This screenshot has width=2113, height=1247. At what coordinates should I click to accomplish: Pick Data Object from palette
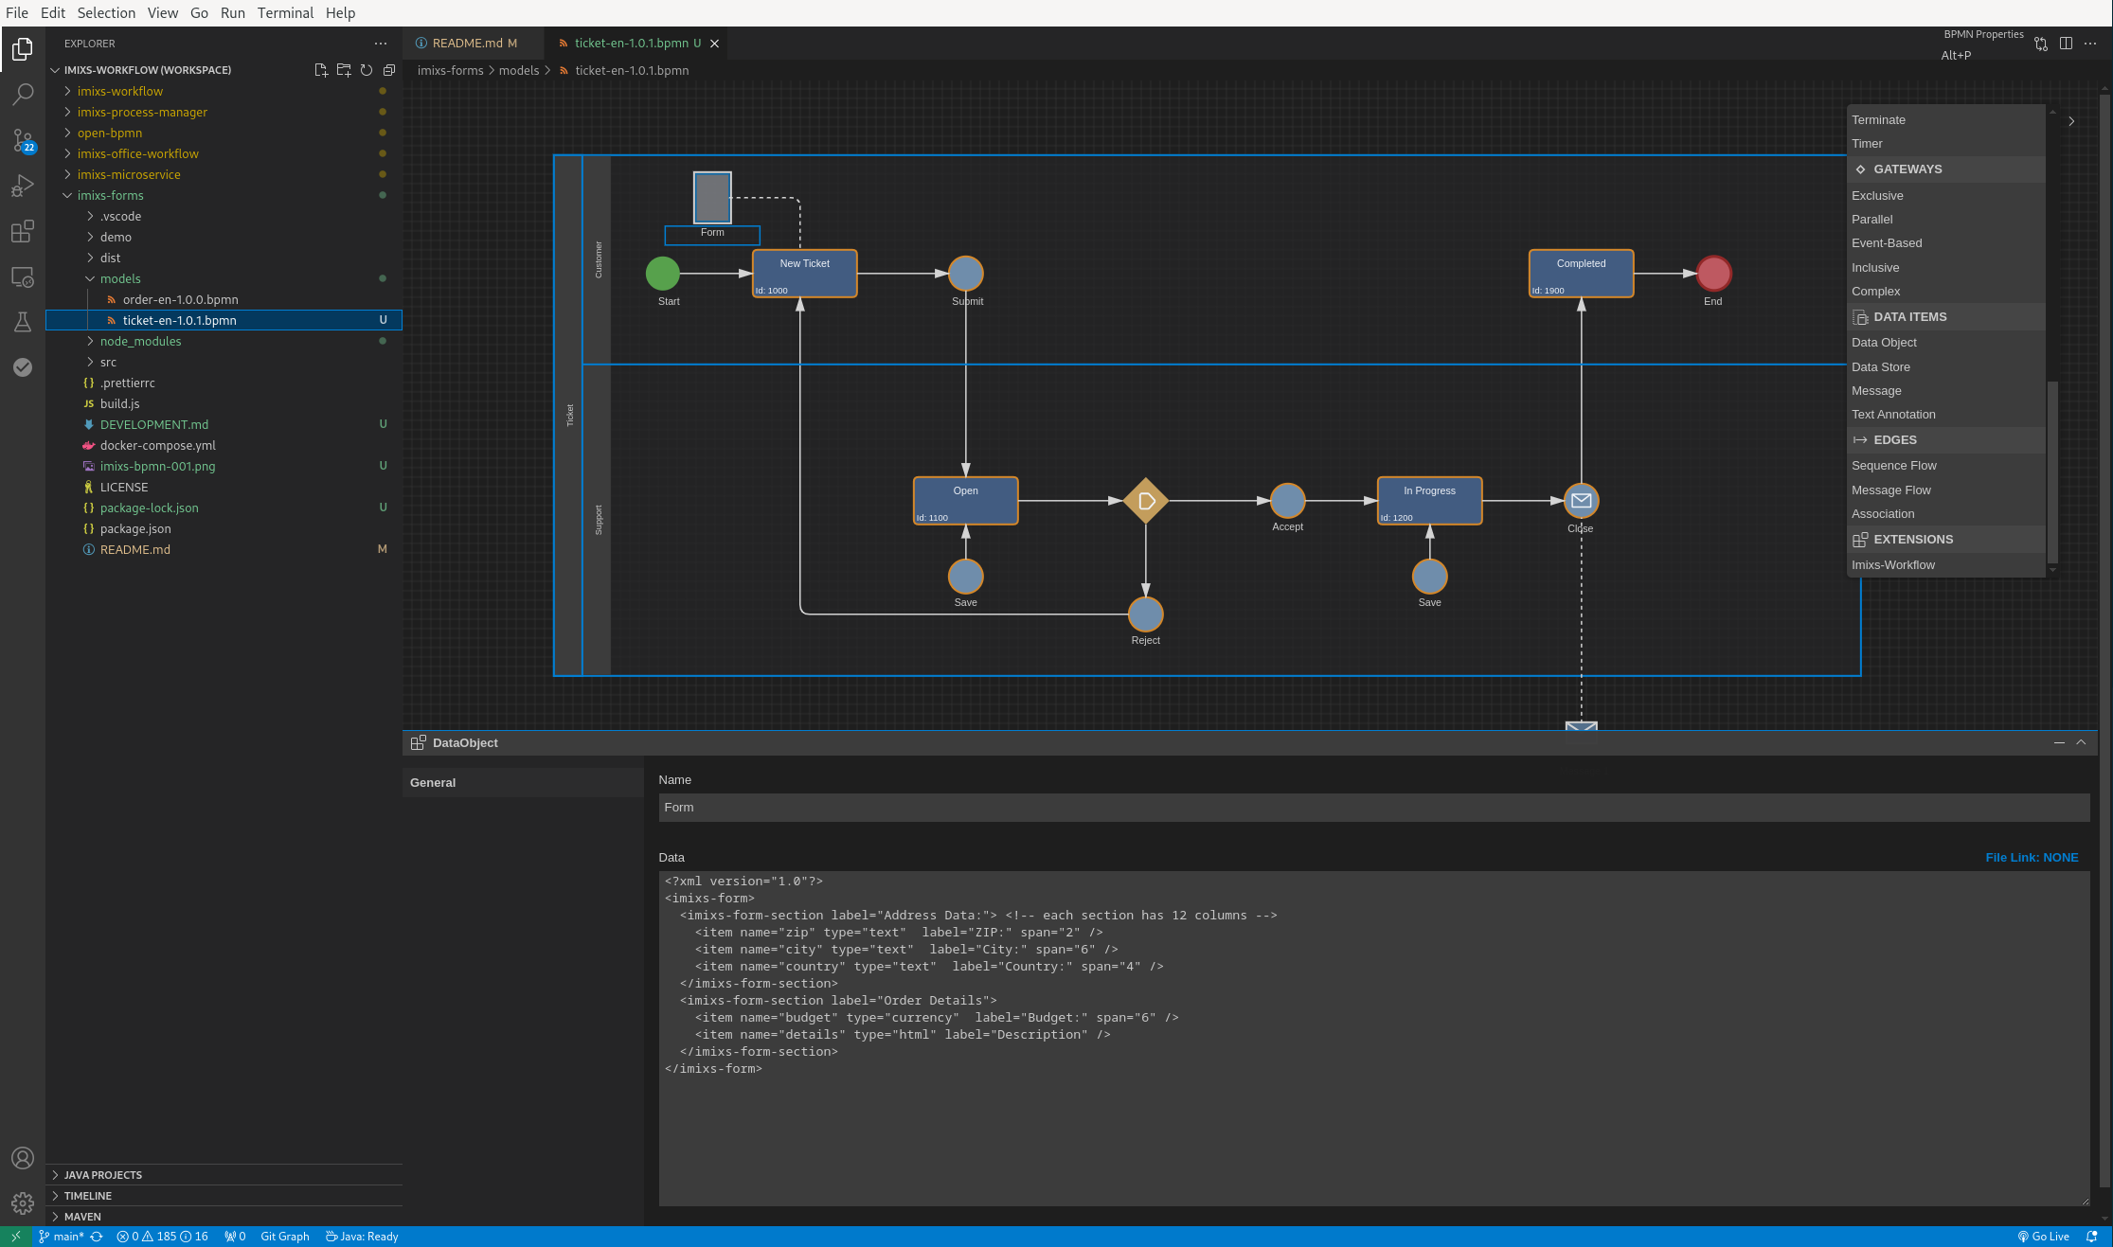point(1884,343)
